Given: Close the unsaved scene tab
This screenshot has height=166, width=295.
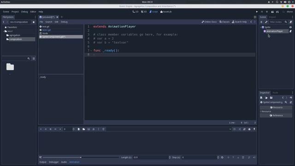Looking at the screenshot, I should tap(57, 17).
